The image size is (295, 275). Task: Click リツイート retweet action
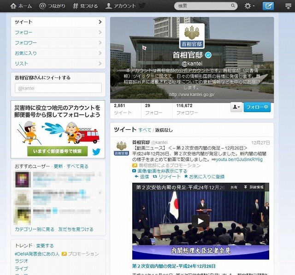pos(167,177)
